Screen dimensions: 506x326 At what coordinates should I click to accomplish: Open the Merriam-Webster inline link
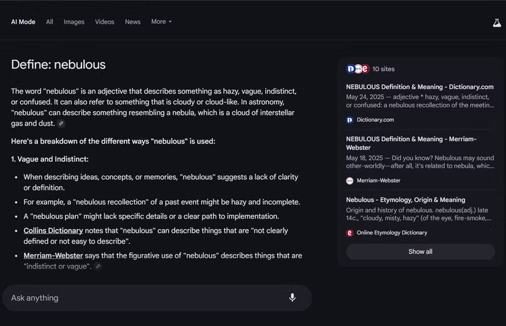click(53, 256)
